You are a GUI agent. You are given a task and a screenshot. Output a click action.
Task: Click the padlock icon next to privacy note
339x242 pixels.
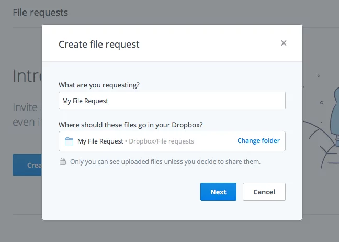63,161
